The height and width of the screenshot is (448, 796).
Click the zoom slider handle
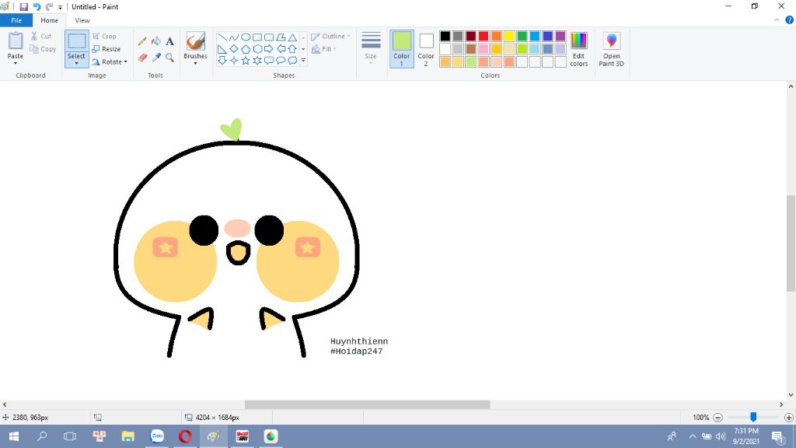[753, 417]
